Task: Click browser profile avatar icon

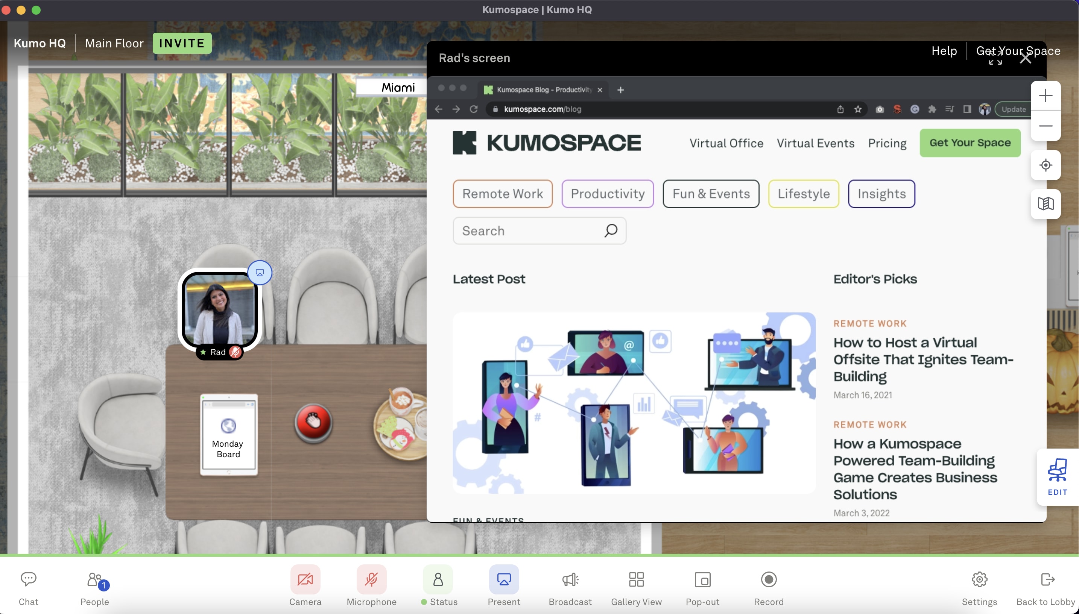Action: coord(985,109)
